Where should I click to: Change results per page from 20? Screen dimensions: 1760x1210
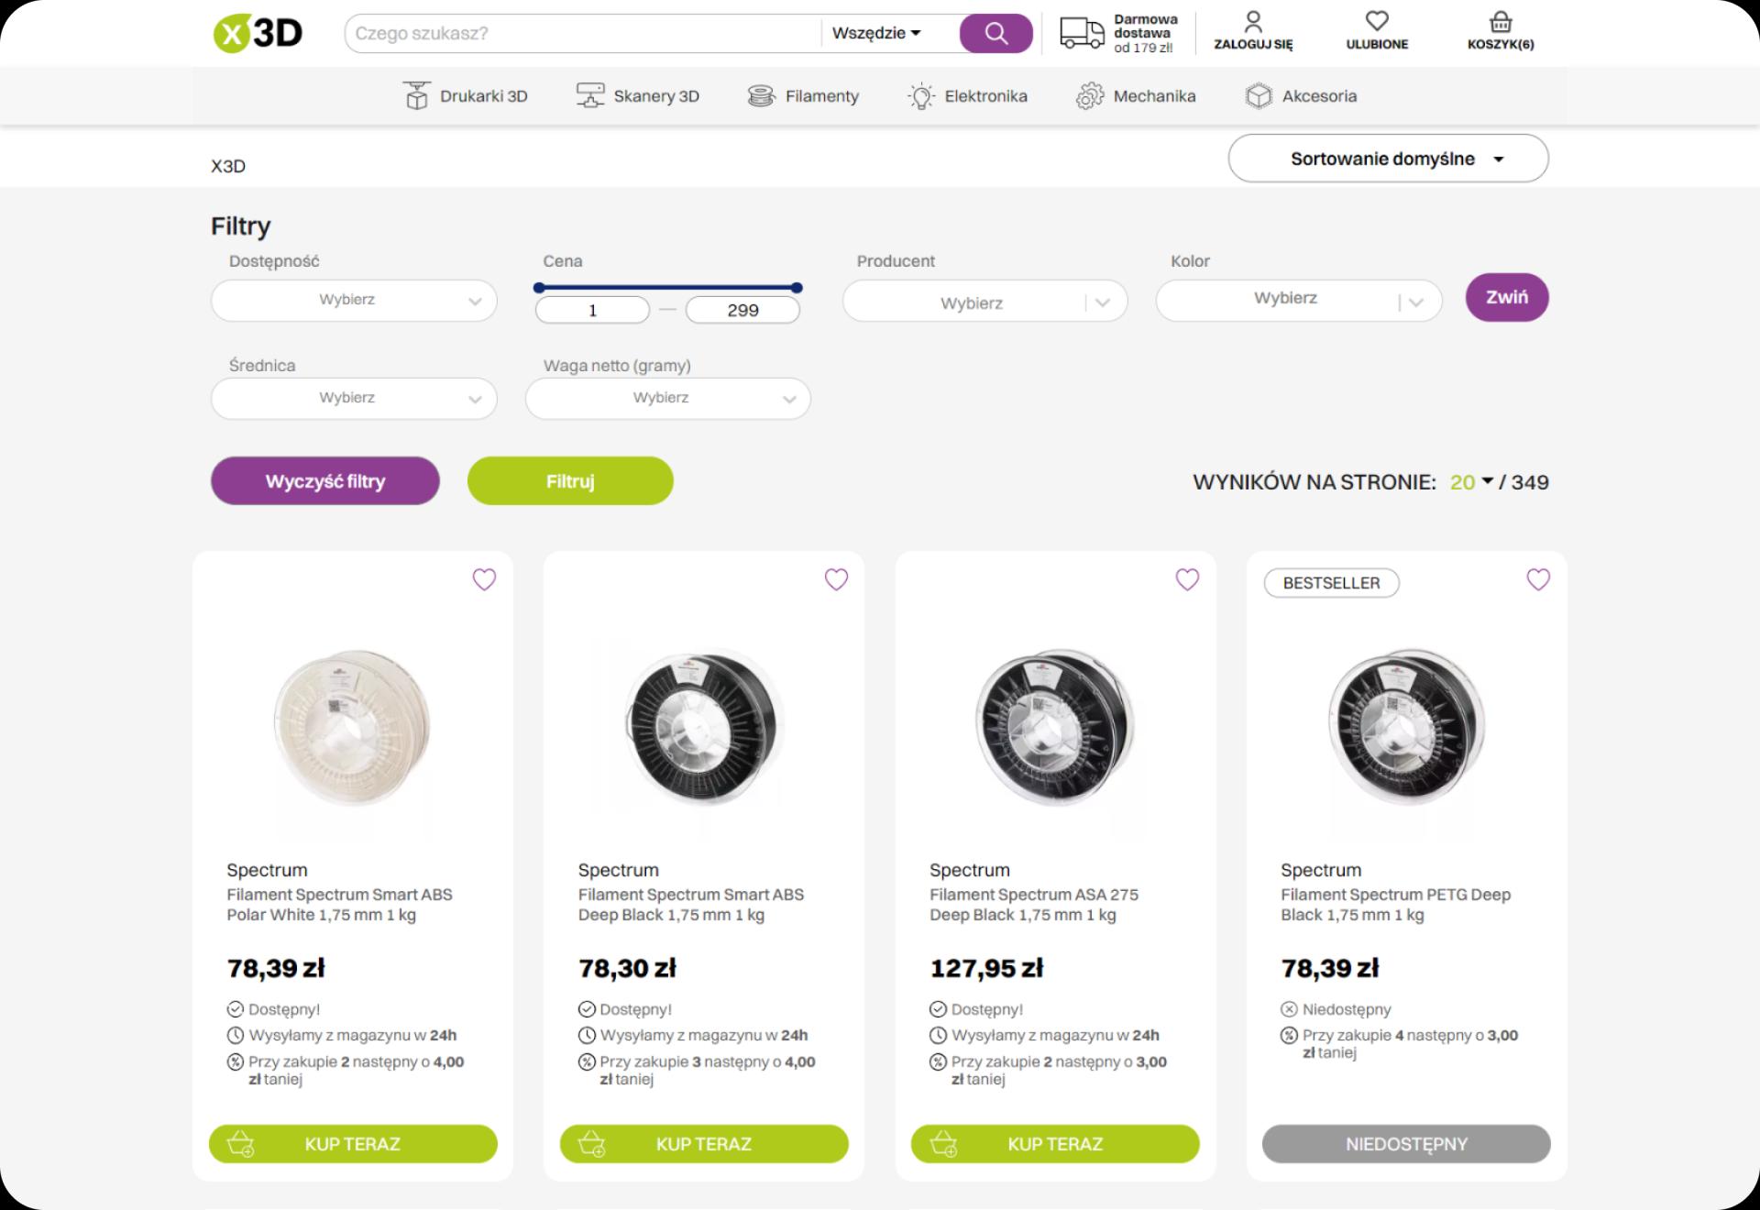[1471, 482]
